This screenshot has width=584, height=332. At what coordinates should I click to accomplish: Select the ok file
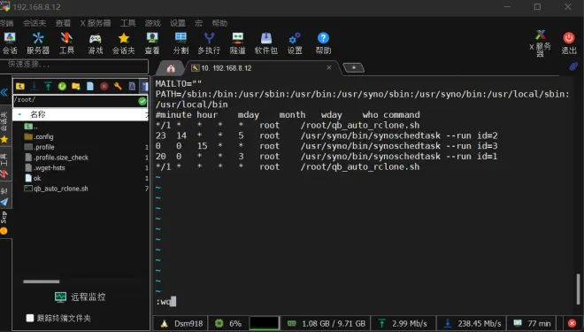tap(33, 179)
